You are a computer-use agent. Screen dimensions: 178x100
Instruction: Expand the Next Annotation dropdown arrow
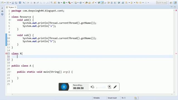click(129, 2)
